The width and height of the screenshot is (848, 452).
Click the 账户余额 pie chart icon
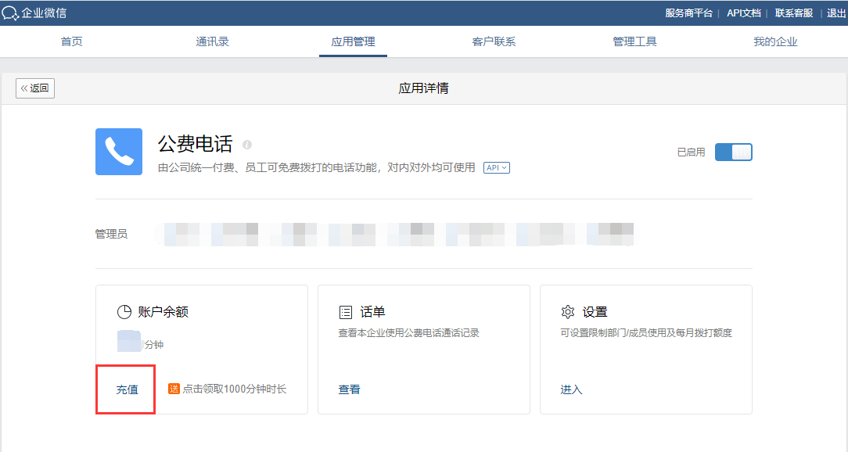point(124,312)
